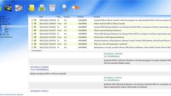Check the box for 19:39:24 message
This screenshot has width=171, height=96.
point(32,34)
